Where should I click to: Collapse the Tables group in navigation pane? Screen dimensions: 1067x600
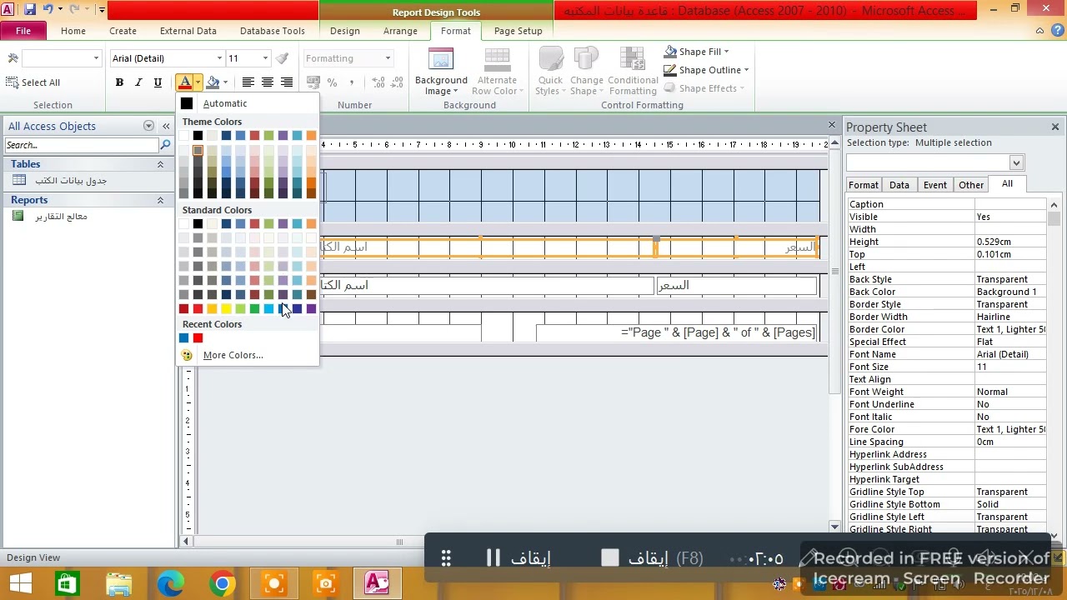[160, 164]
